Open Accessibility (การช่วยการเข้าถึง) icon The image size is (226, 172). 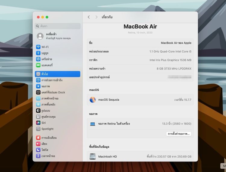tap(38, 80)
